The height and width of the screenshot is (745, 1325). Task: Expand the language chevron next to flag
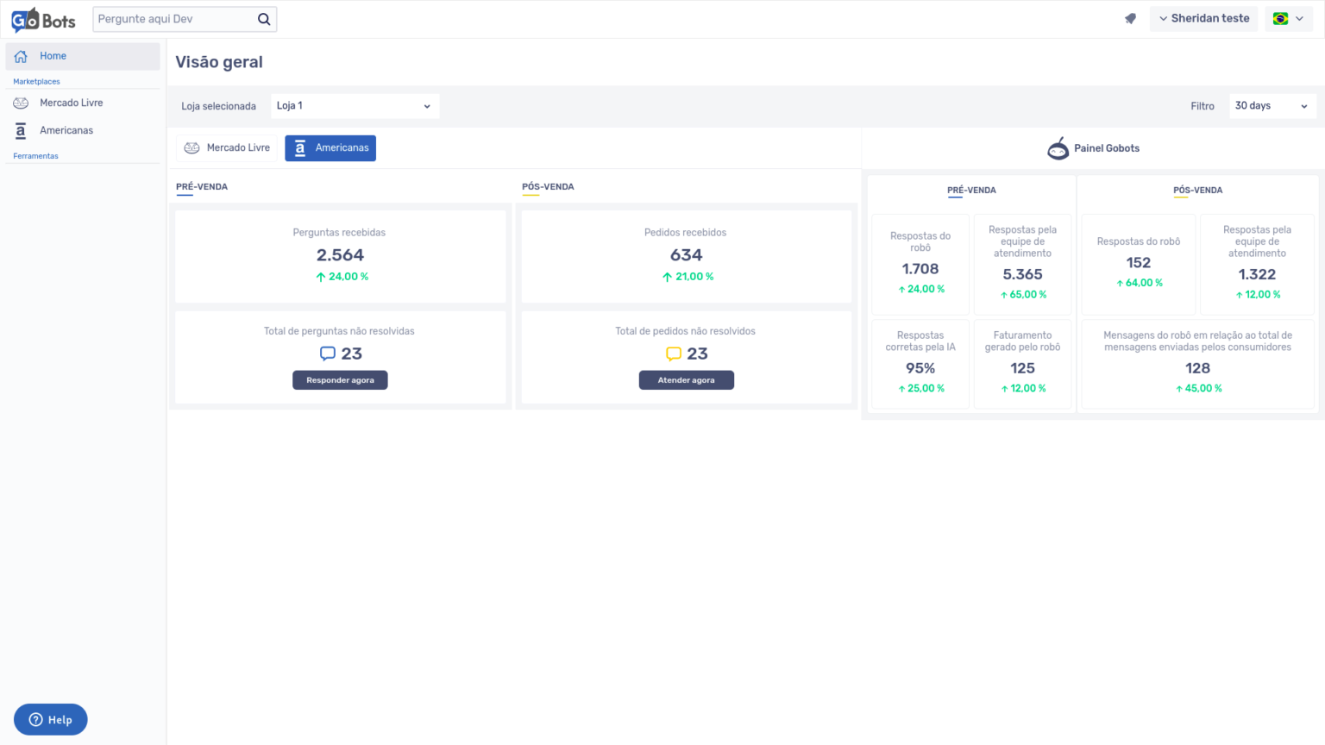[x=1299, y=18]
